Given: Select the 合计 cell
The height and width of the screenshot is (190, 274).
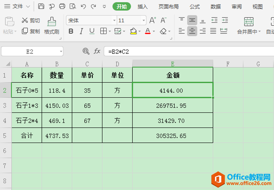Looking at the screenshot, I should point(27,135).
